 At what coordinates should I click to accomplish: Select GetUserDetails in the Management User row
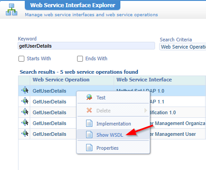point(50,134)
